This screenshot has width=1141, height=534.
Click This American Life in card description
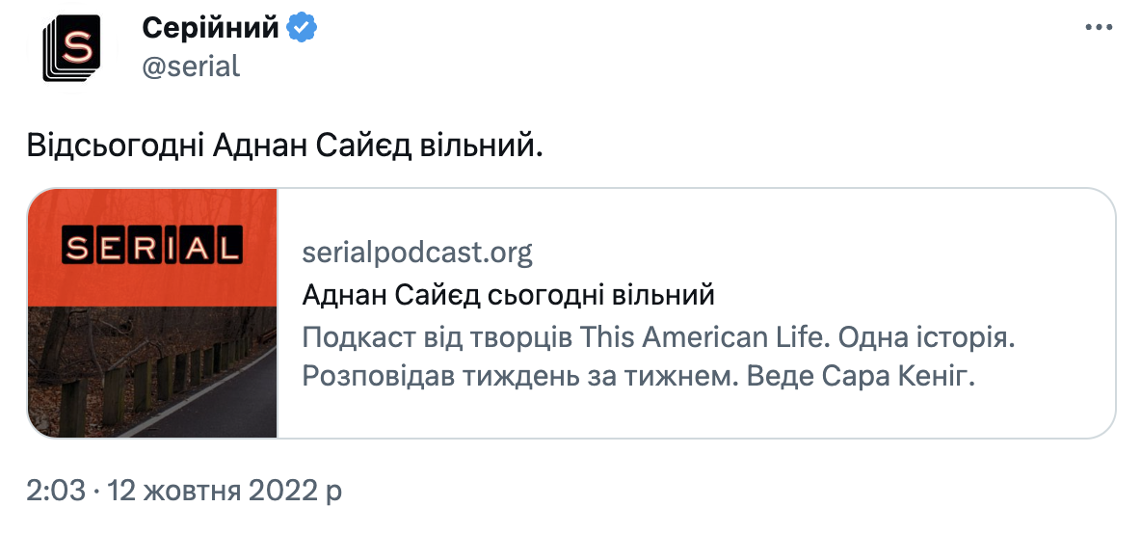click(x=705, y=337)
